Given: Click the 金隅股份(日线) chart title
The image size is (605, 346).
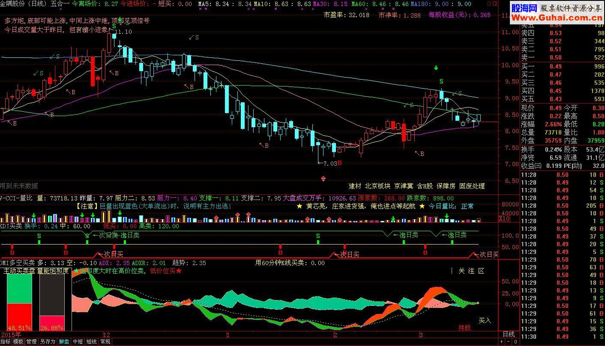Looking at the screenshot, I should click(x=24, y=4).
